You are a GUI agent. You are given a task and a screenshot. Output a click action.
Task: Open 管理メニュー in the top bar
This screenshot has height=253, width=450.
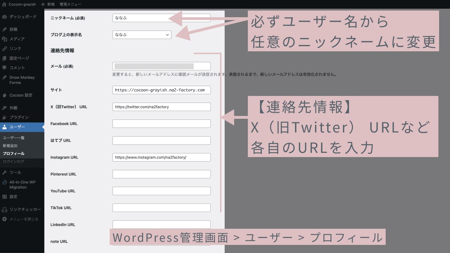[x=70, y=4]
